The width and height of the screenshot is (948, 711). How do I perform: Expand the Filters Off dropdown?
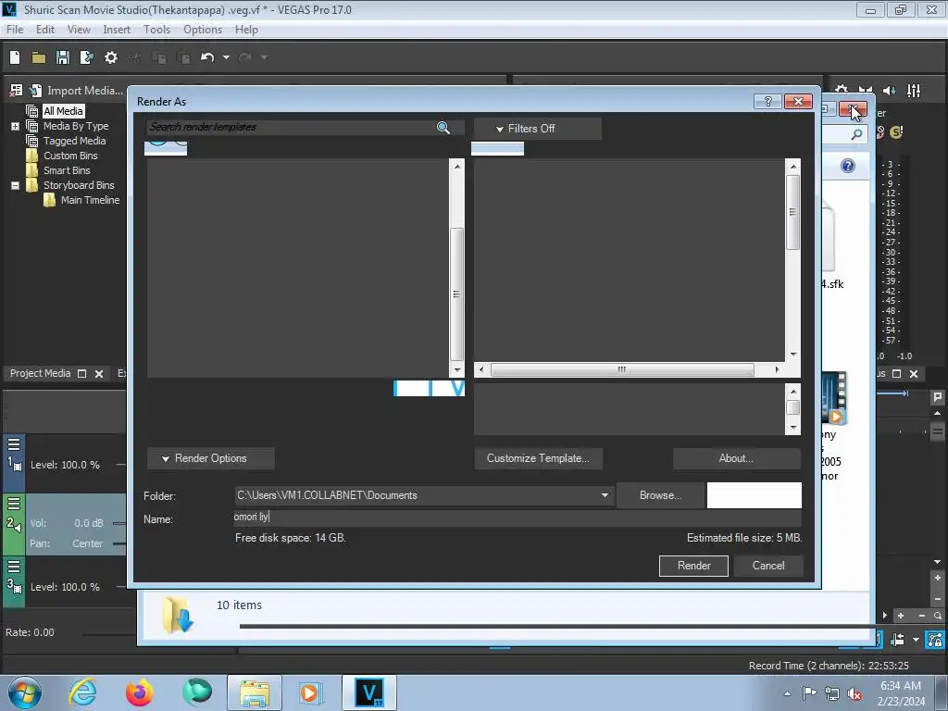(x=537, y=129)
